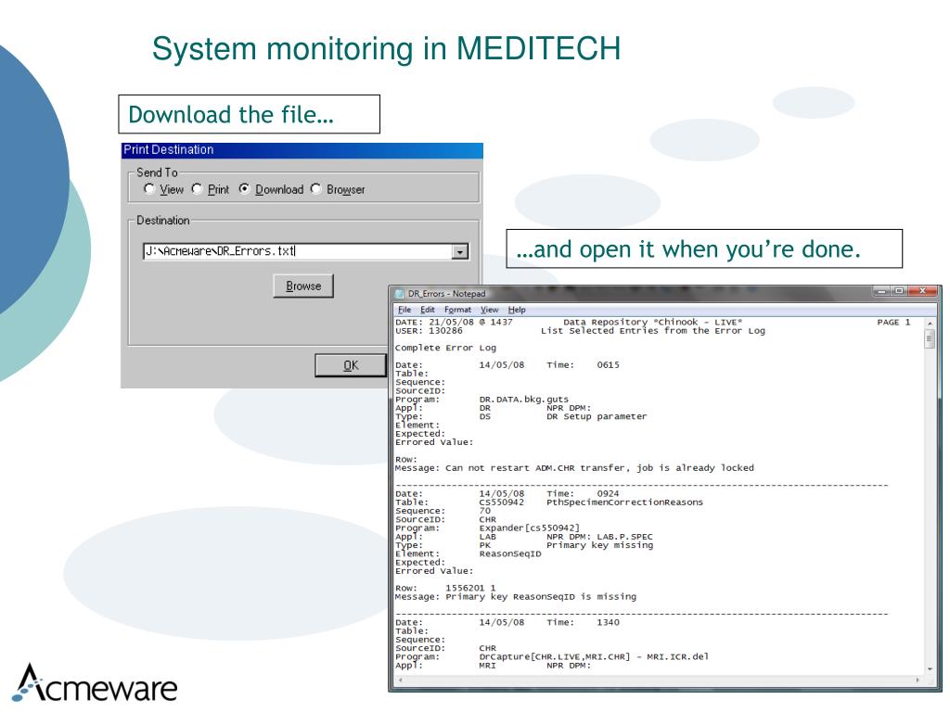950x712 pixels.
Task: Select the View radio button
Action: tap(149, 189)
